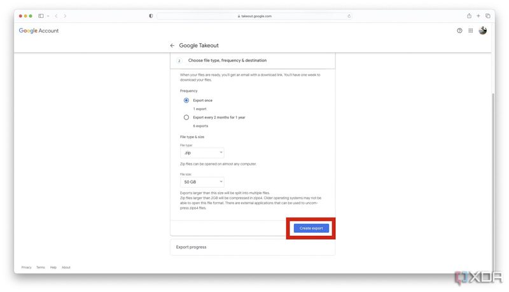Open the sidebar dropdown chevron in Safari toolbar
The image size is (509, 292).
click(x=48, y=16)
